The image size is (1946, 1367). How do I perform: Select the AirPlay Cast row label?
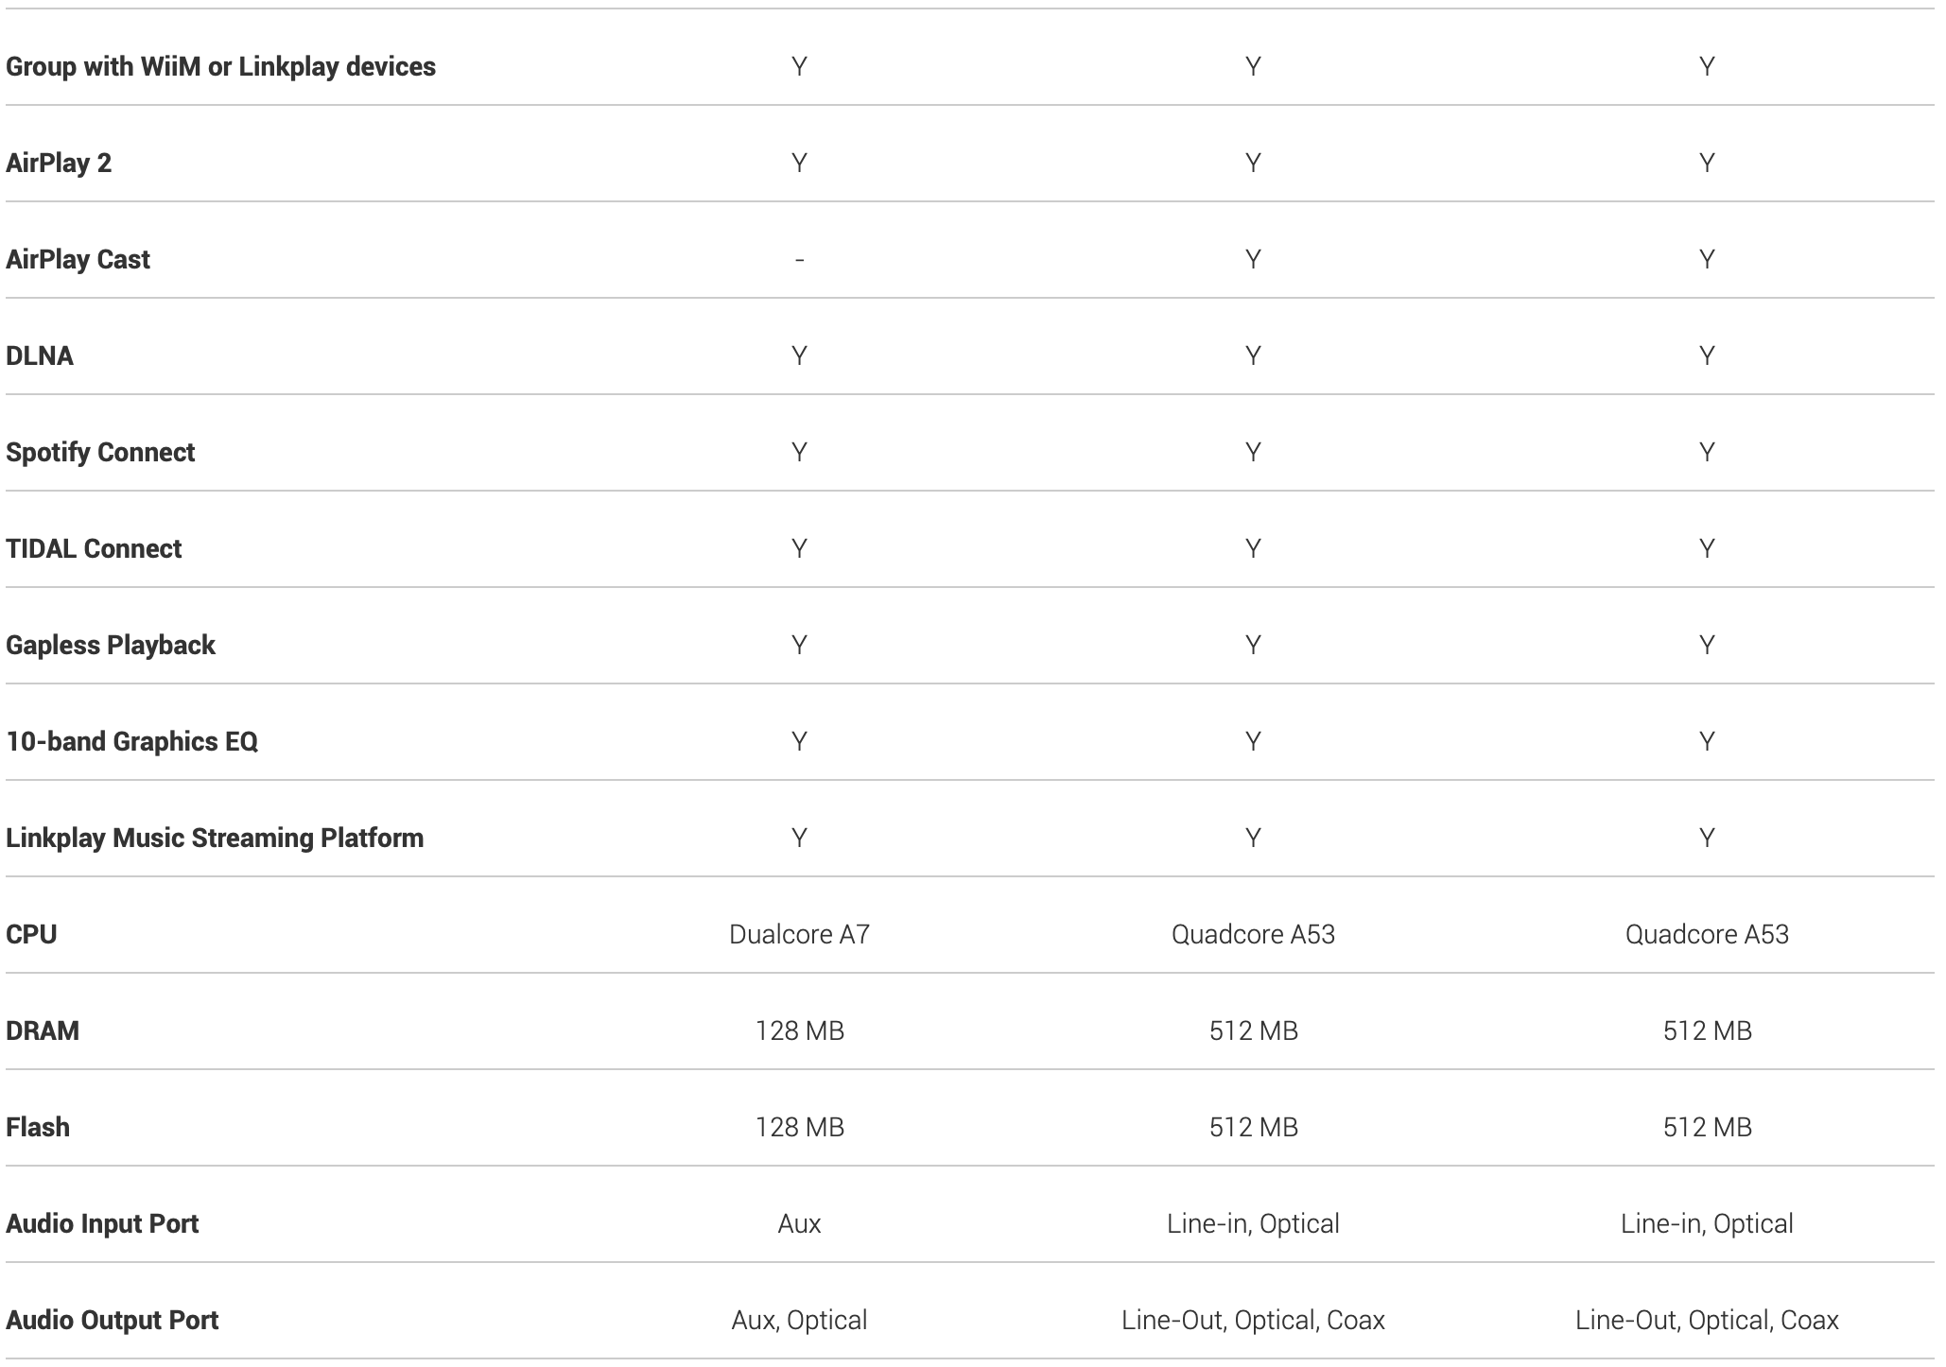point(78,259)
